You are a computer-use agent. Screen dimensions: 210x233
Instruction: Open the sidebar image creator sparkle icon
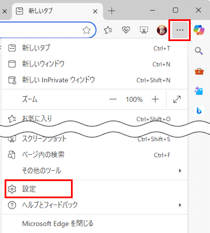(x=199, y=91)
